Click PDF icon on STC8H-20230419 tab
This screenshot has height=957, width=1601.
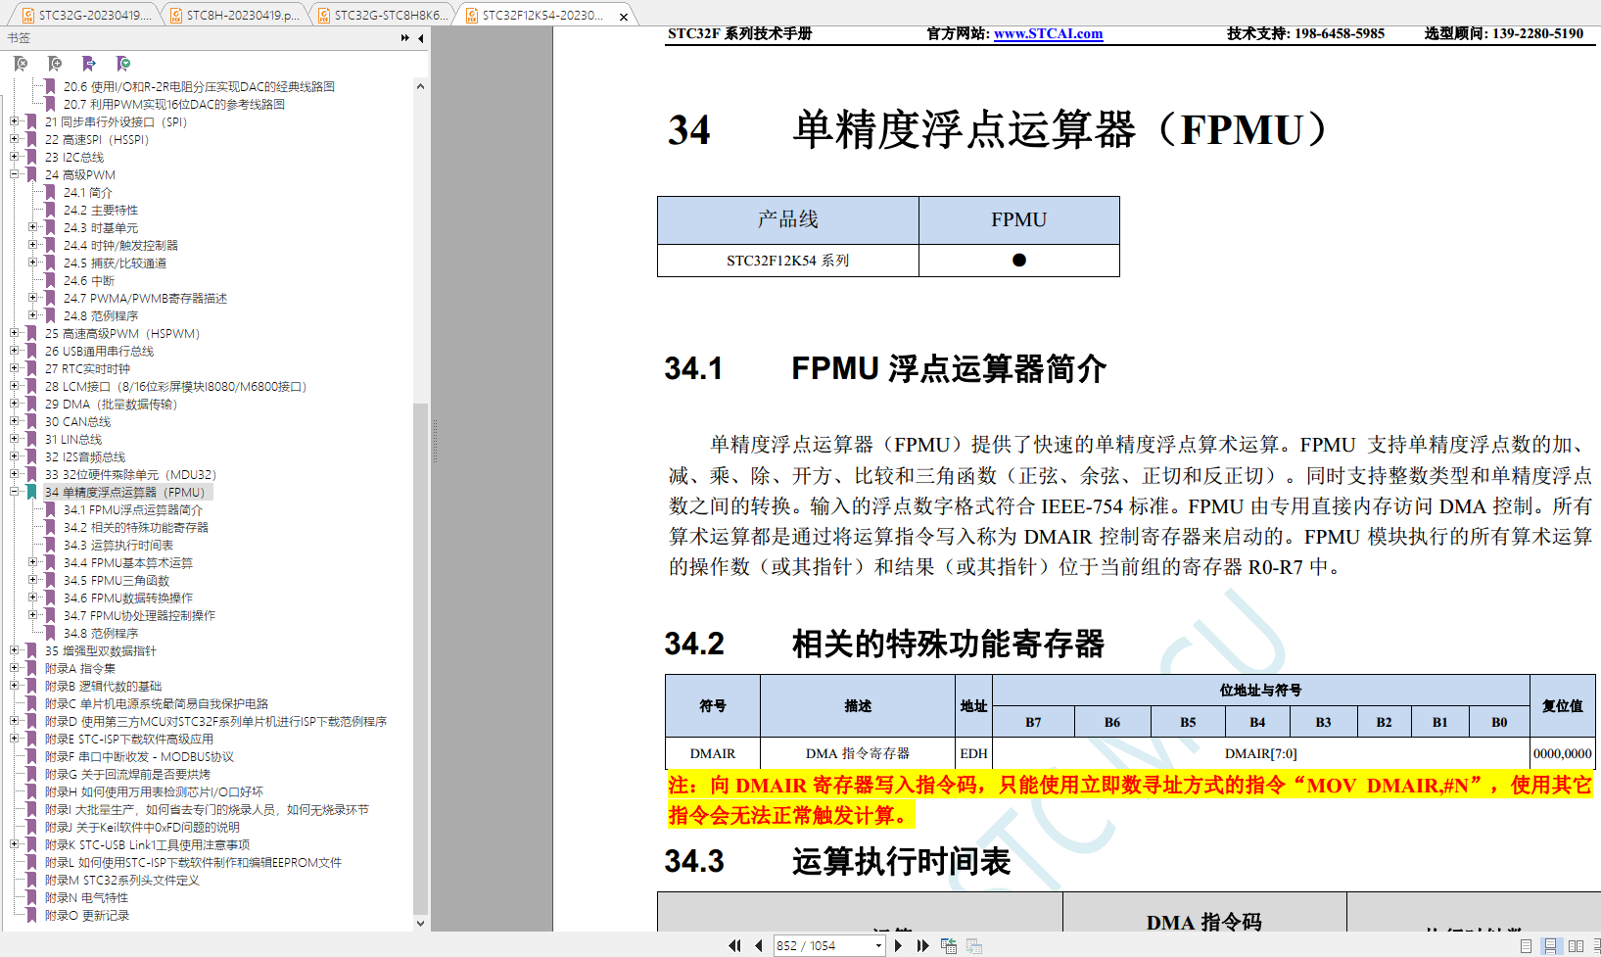(x=176, y=15)
